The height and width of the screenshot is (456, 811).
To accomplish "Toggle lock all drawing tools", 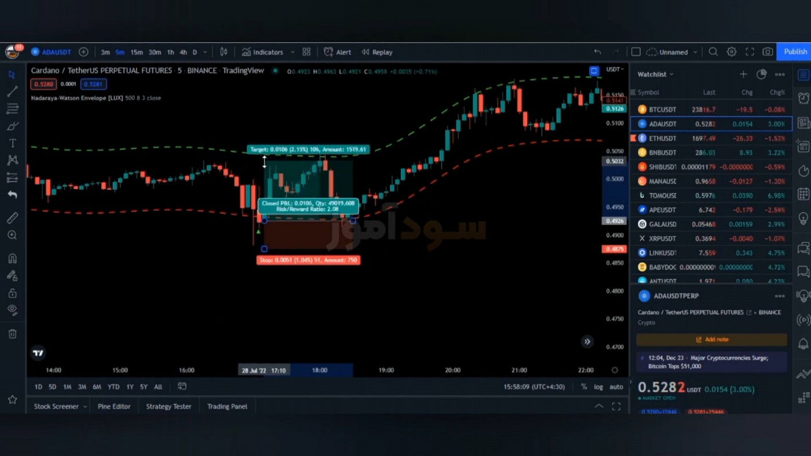I will (12, 293).
